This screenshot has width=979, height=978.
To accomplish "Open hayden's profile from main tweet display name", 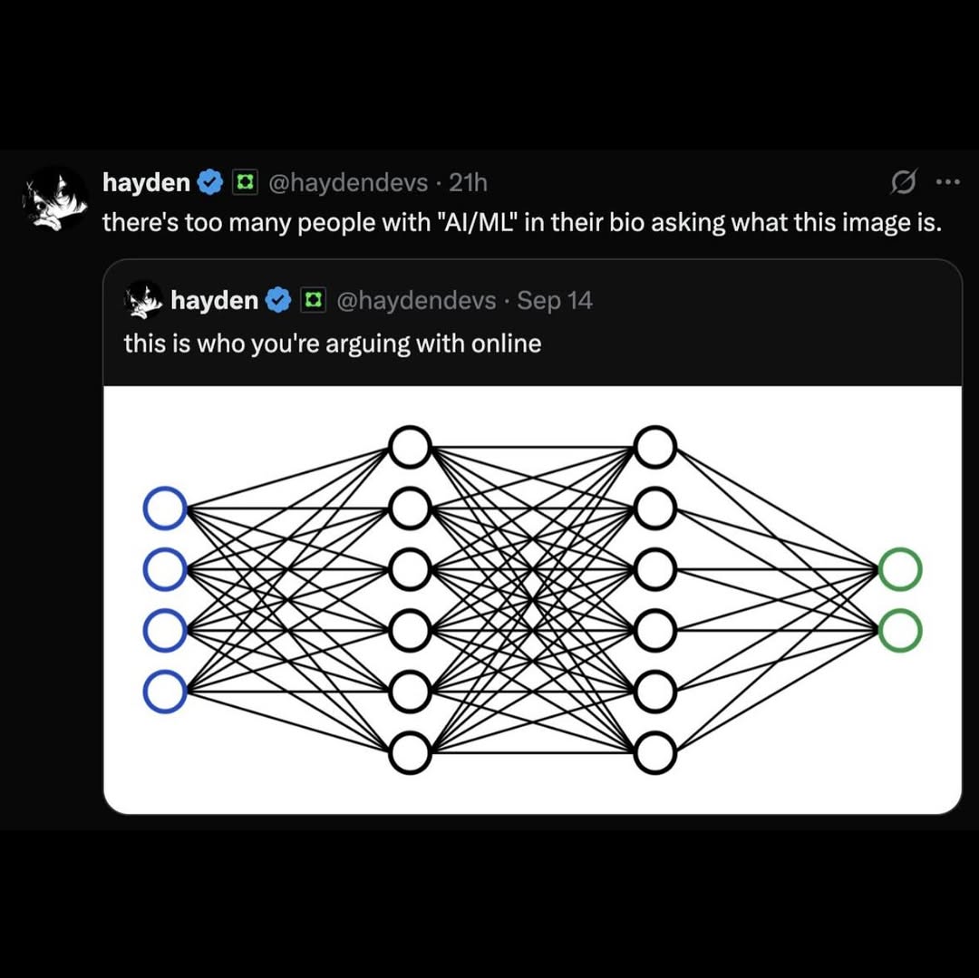I will pos(146,183).
